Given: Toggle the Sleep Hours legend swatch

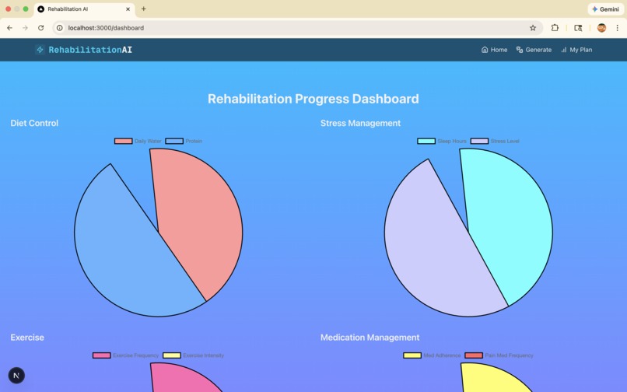Looking at the screenshot, I should tap(426, 142).
